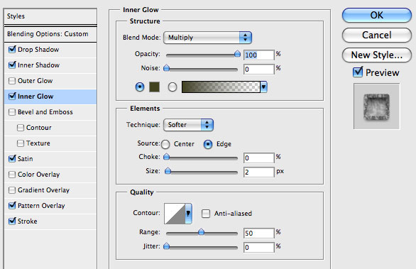Uncheck the Drop Shadow checkbox
The image size is (416, 269).
pos(12,50)
